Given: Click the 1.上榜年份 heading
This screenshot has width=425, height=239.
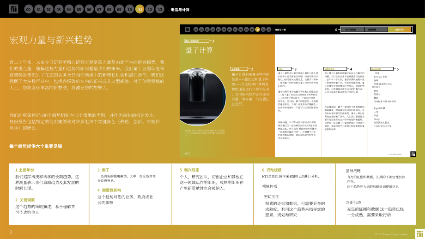Looking at the screenshot, I should (x=24, y=170).
